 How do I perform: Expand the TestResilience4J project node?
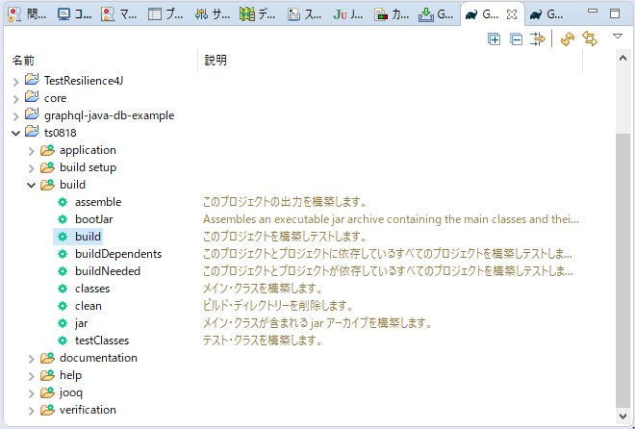coord(15,82)
